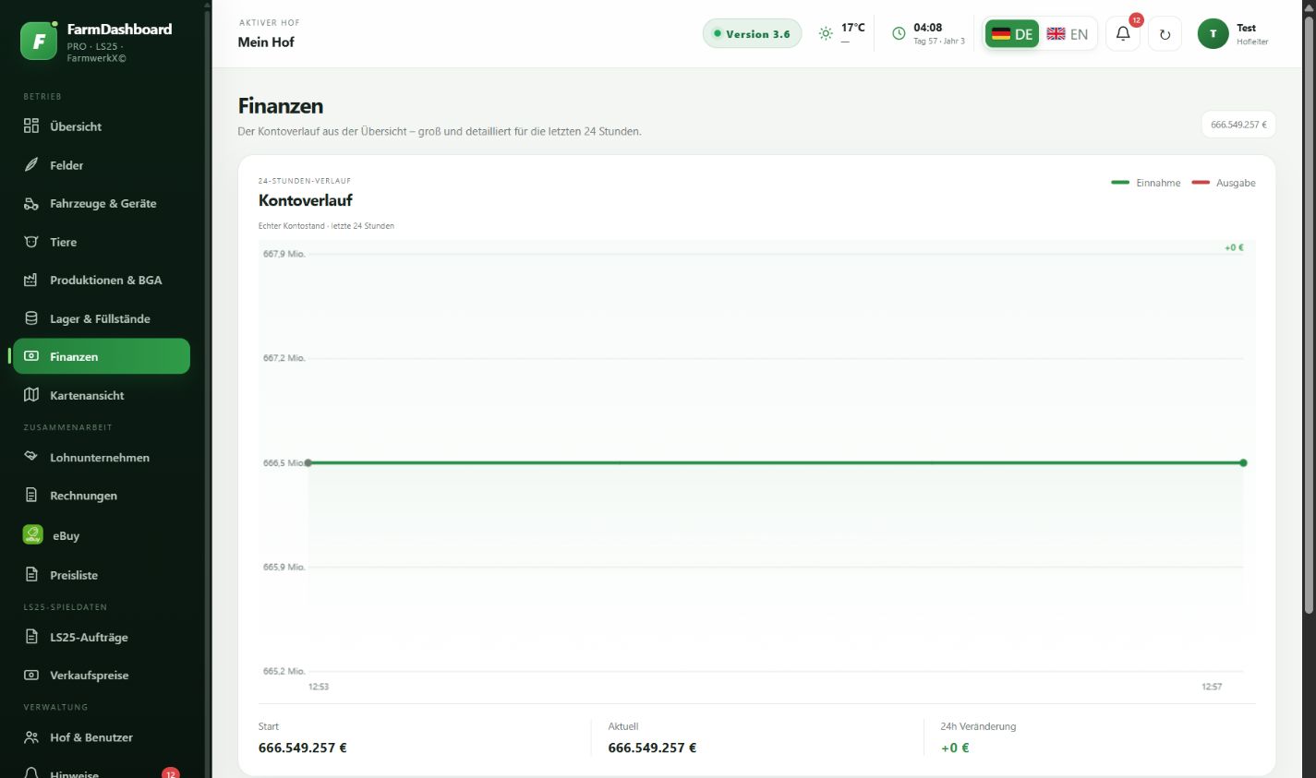Navigate to LS25-Aufträge
The height and width of the screenshot is (778, 1316).
pos(102,637)
